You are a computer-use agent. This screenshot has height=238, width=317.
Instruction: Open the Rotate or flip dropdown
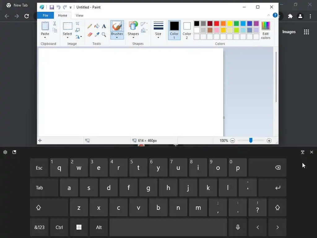tap(79, 37)
